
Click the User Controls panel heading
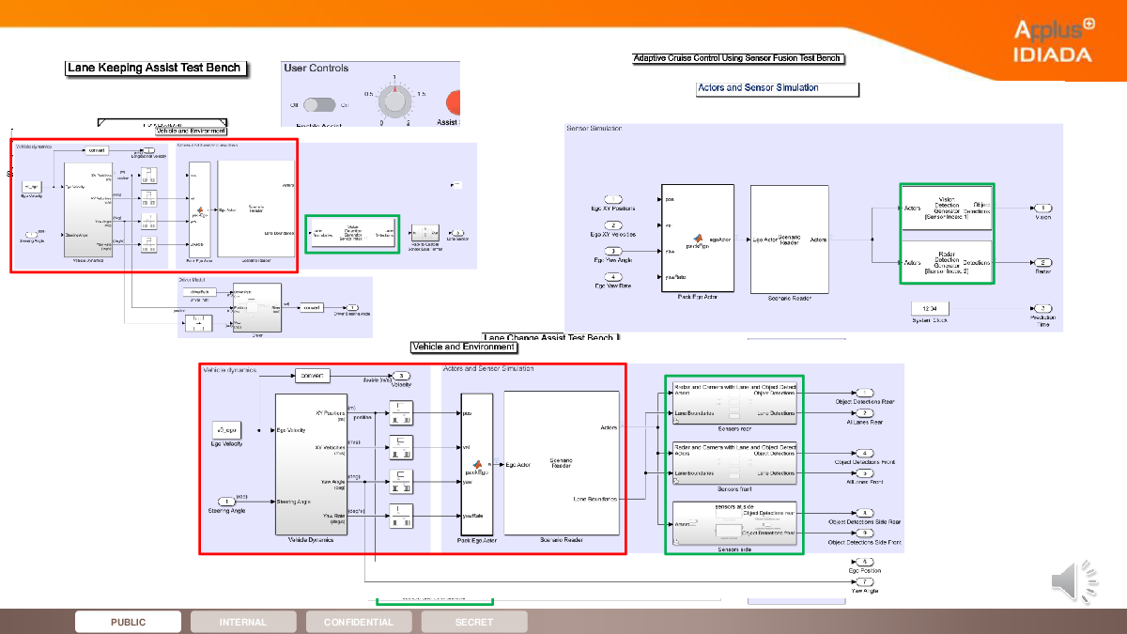coord(316,69)
